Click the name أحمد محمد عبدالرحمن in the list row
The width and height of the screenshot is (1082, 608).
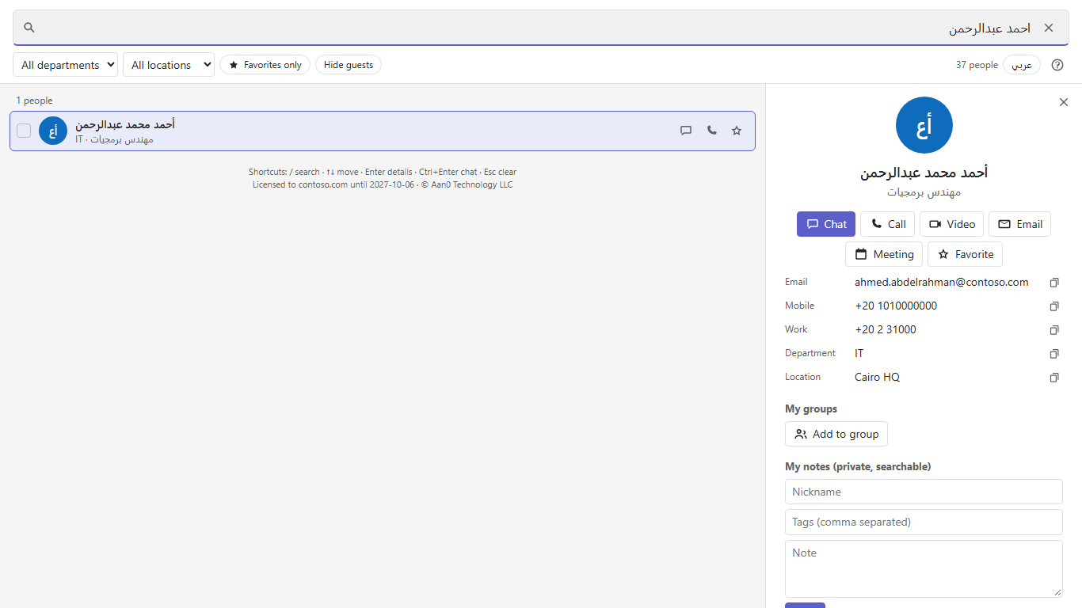pyautogui.click(x=125, y=124)
